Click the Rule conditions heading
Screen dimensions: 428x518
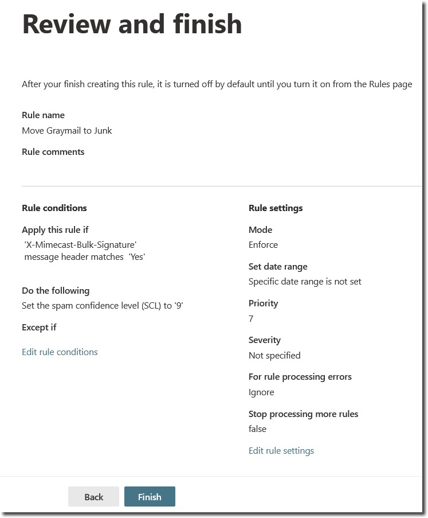(54, 208)
